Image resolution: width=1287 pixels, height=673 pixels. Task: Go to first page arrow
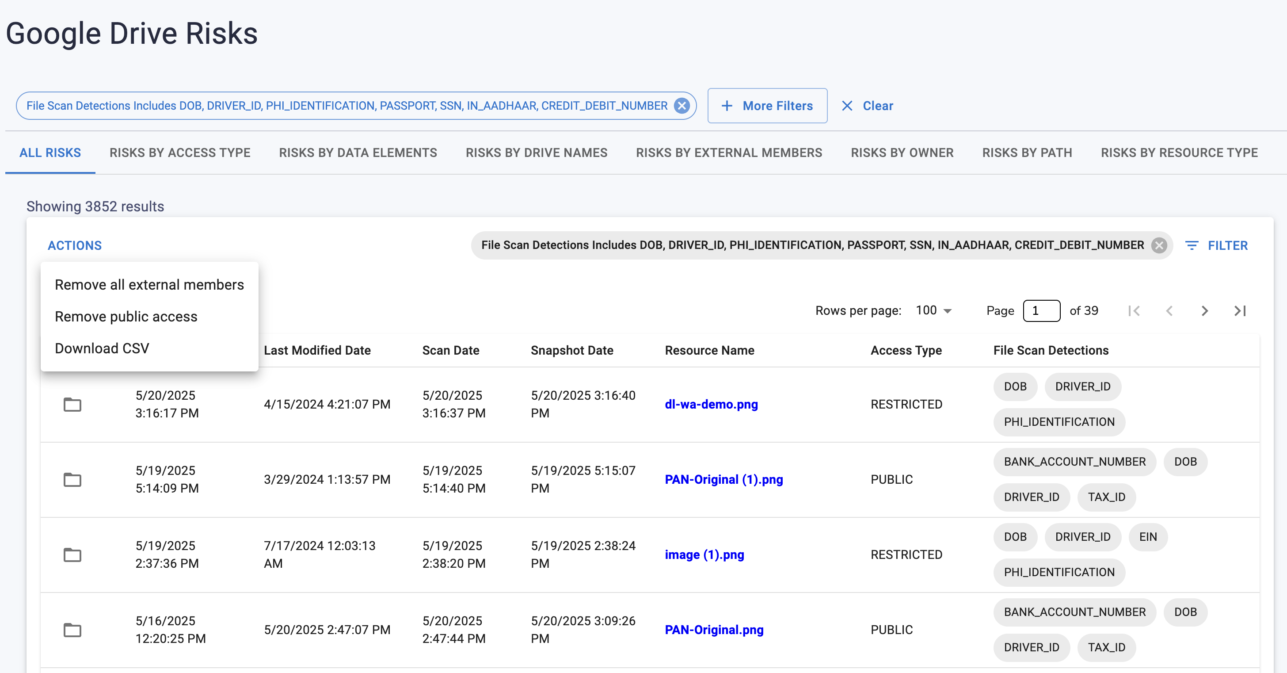(1134, 310)
